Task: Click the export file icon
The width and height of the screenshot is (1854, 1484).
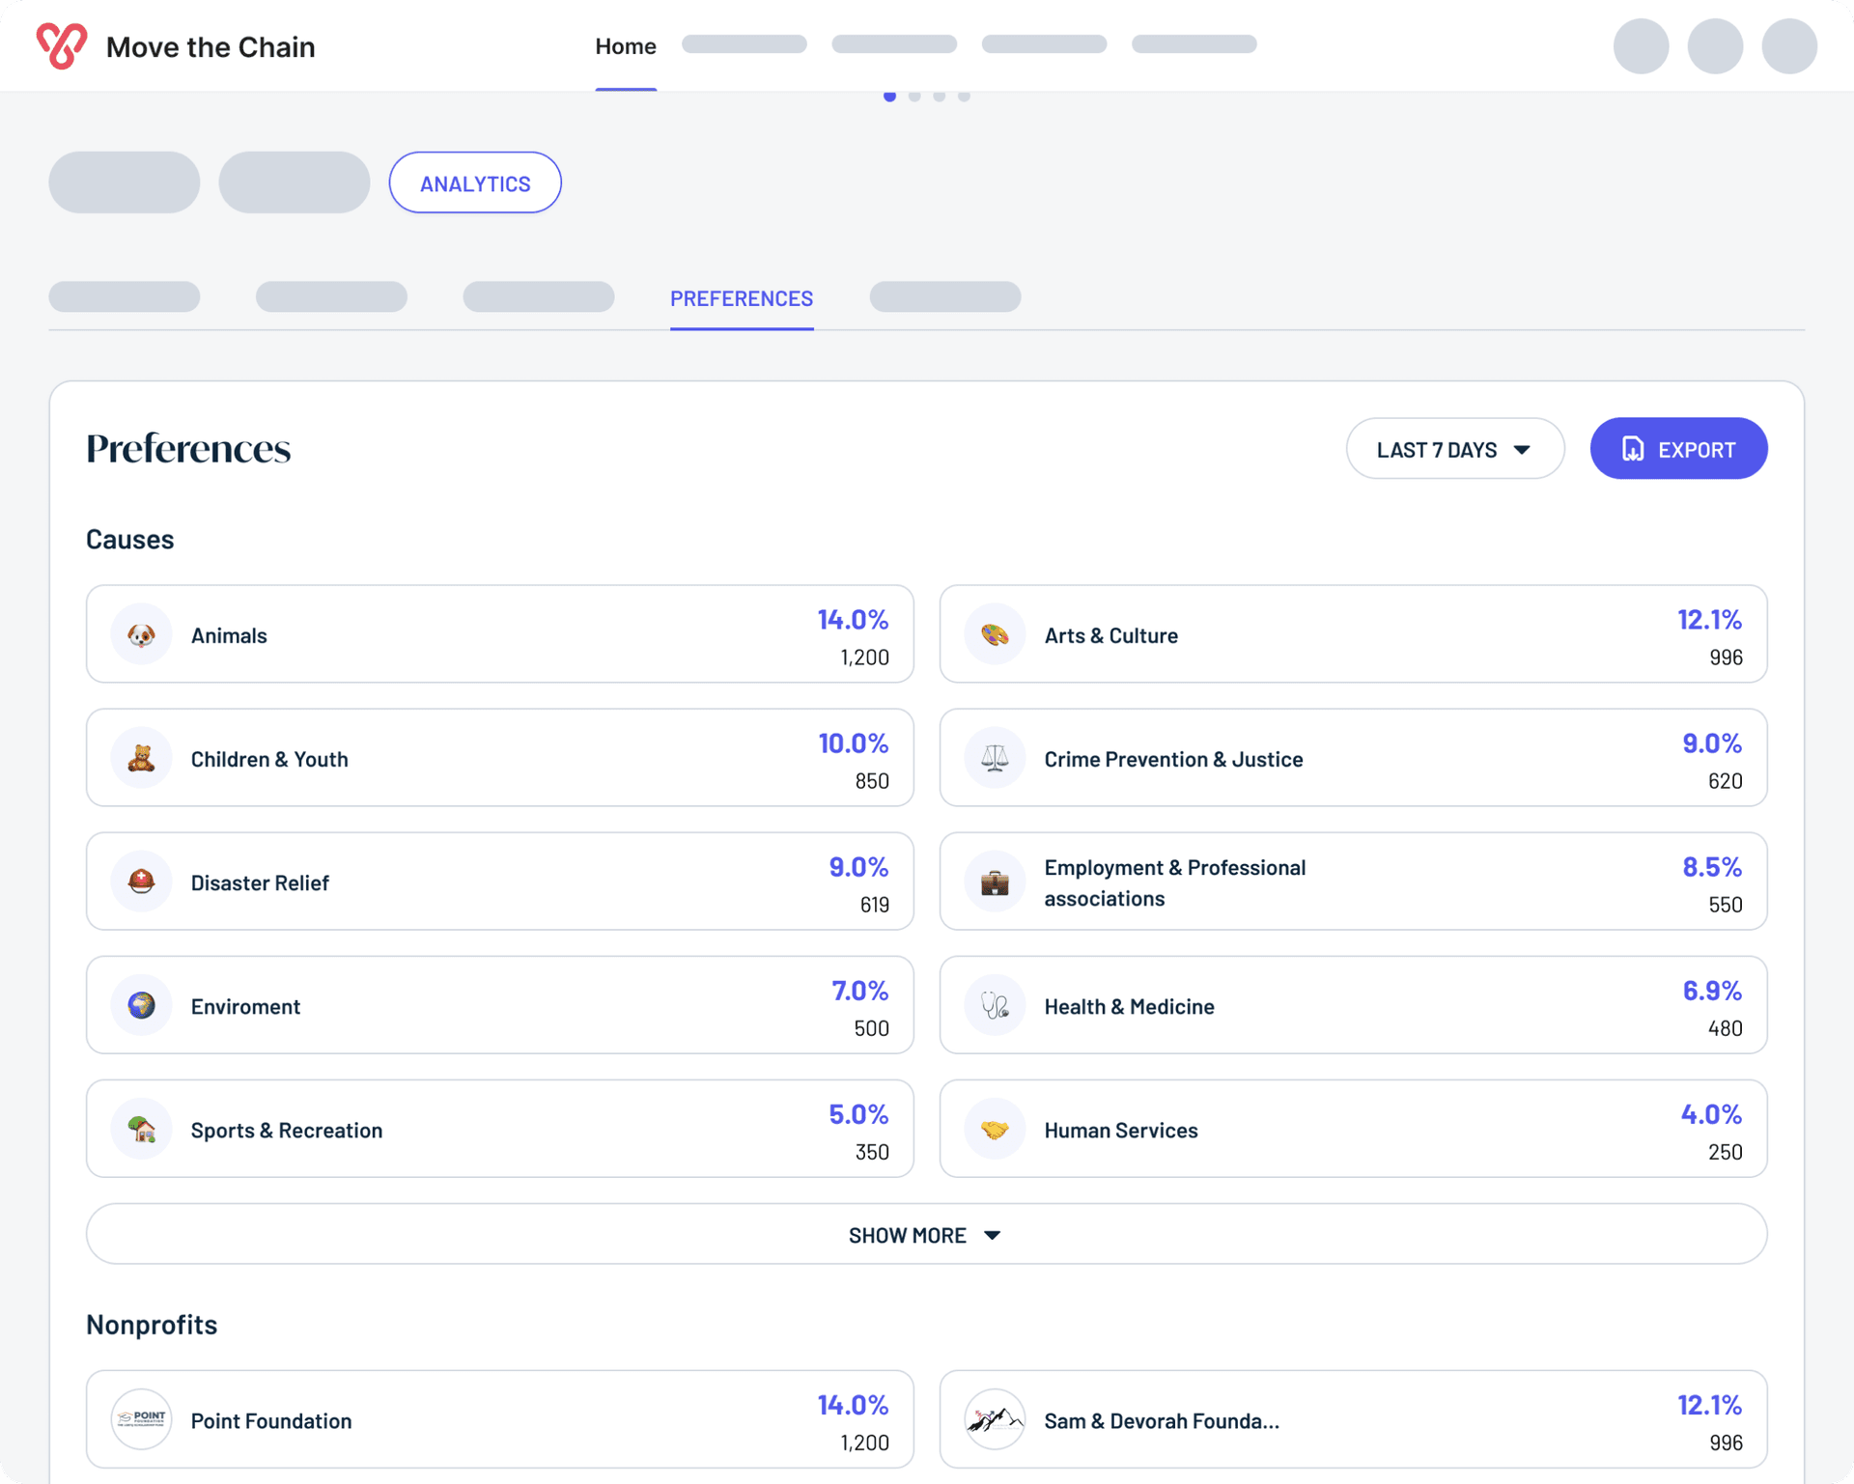Action: click(1633, 449)
